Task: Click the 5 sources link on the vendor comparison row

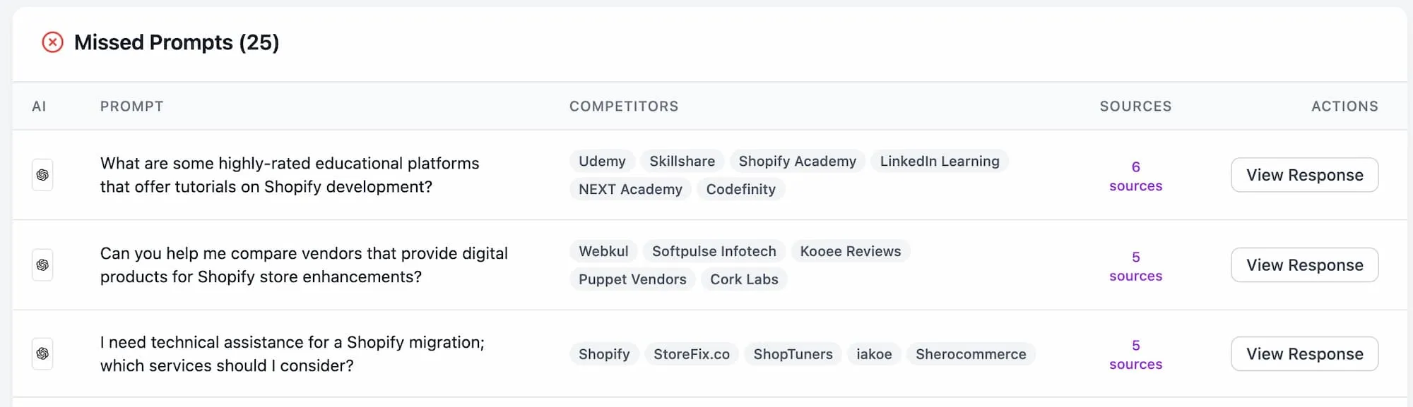Action: coord(1135,266)
